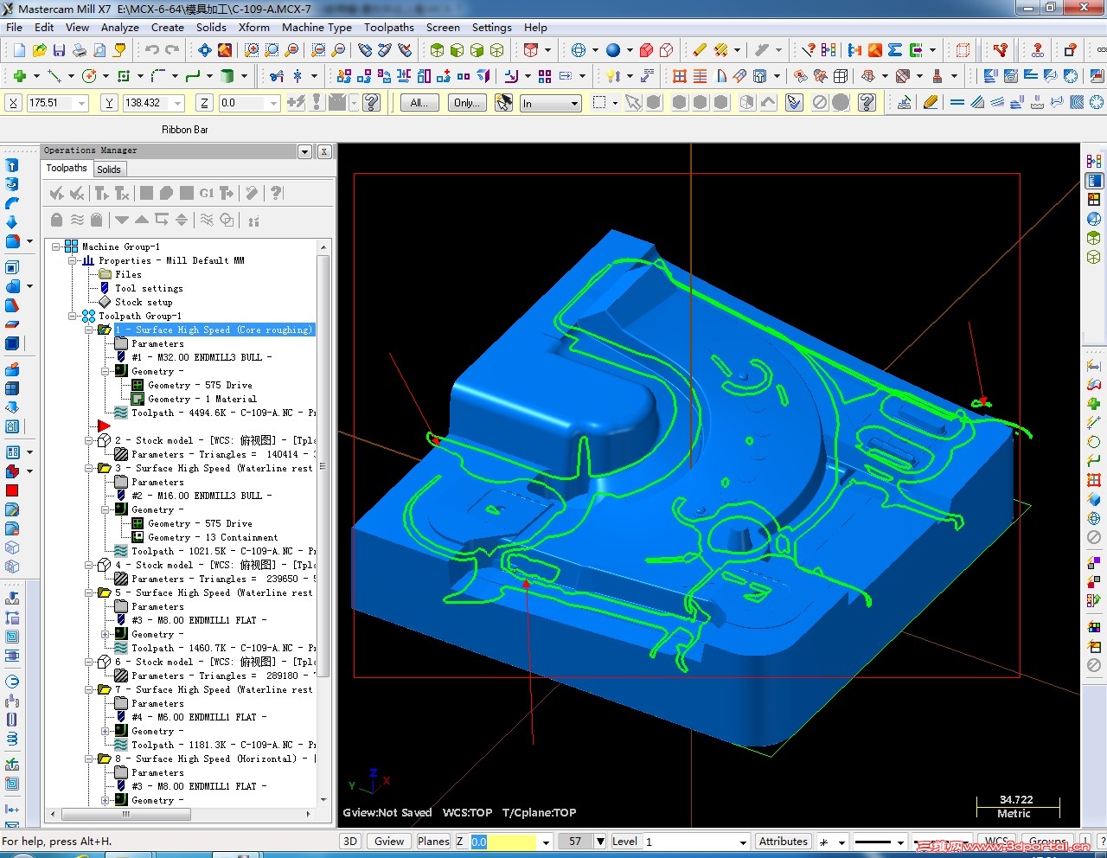
Task: Click the Undo arrow icon
Action: click(x=152, y=50)
